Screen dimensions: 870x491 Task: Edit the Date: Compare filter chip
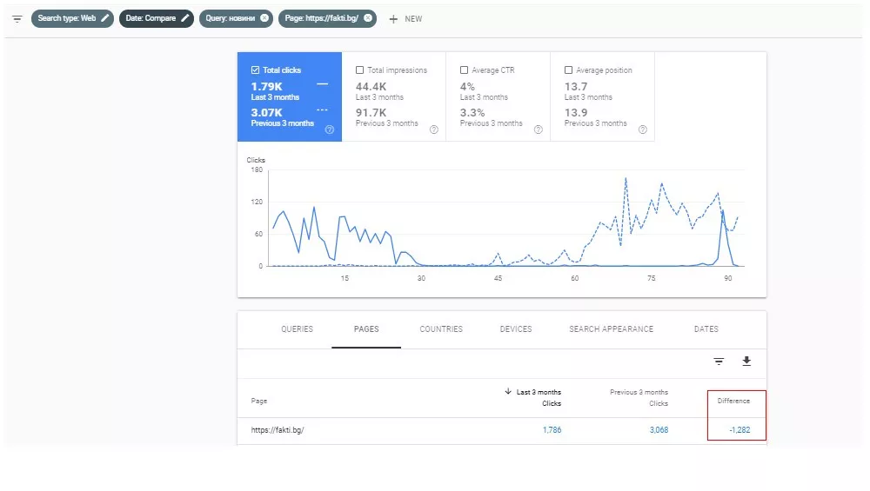point(157,18)
